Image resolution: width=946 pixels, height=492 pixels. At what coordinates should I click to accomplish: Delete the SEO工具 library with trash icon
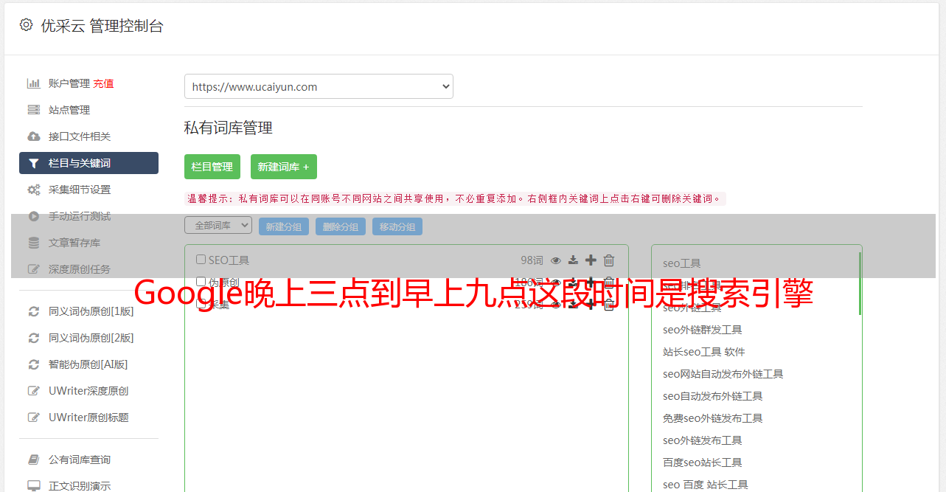tap(609, 260)
